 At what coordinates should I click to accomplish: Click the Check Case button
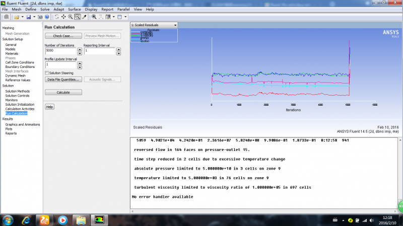pos(63,36)
